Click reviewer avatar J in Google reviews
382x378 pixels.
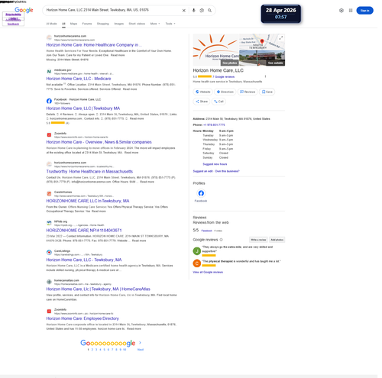click(197, 251)
